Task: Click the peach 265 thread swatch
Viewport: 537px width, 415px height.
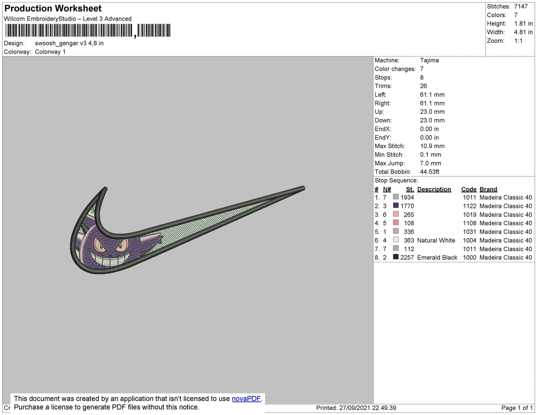Action: [x=396, y=214]
